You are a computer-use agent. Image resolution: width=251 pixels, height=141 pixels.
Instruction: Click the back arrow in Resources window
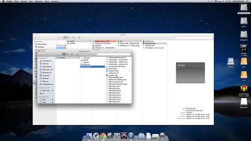tap(40, 54)
